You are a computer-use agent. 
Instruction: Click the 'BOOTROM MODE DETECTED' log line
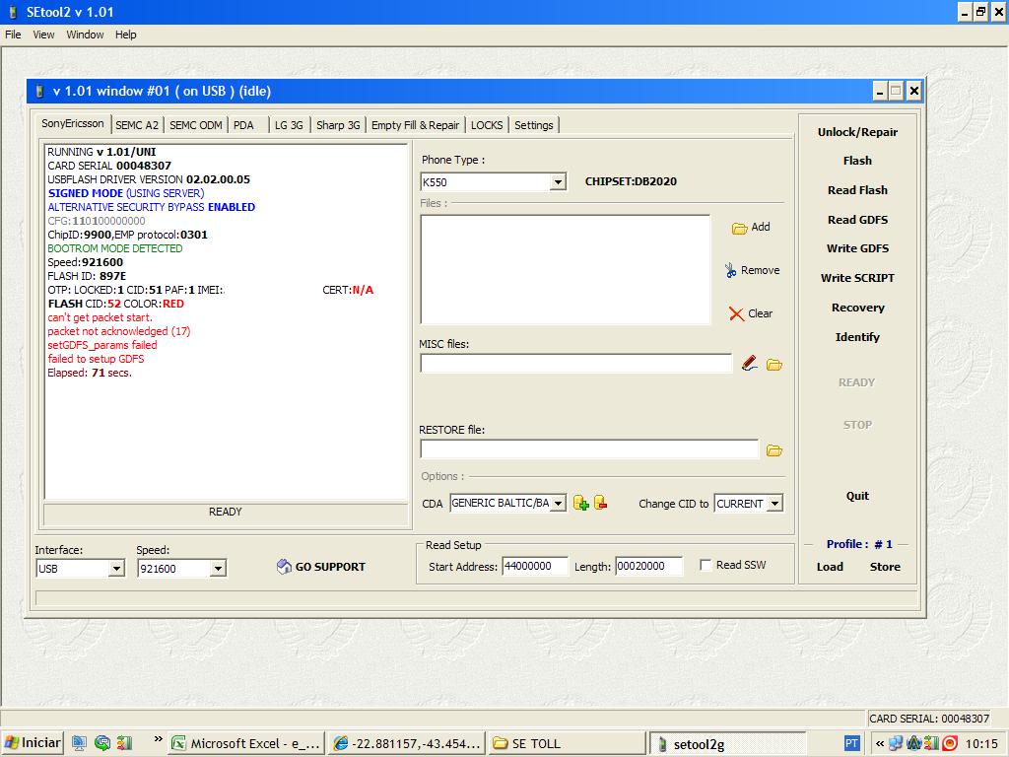click(x=115, y=248)
